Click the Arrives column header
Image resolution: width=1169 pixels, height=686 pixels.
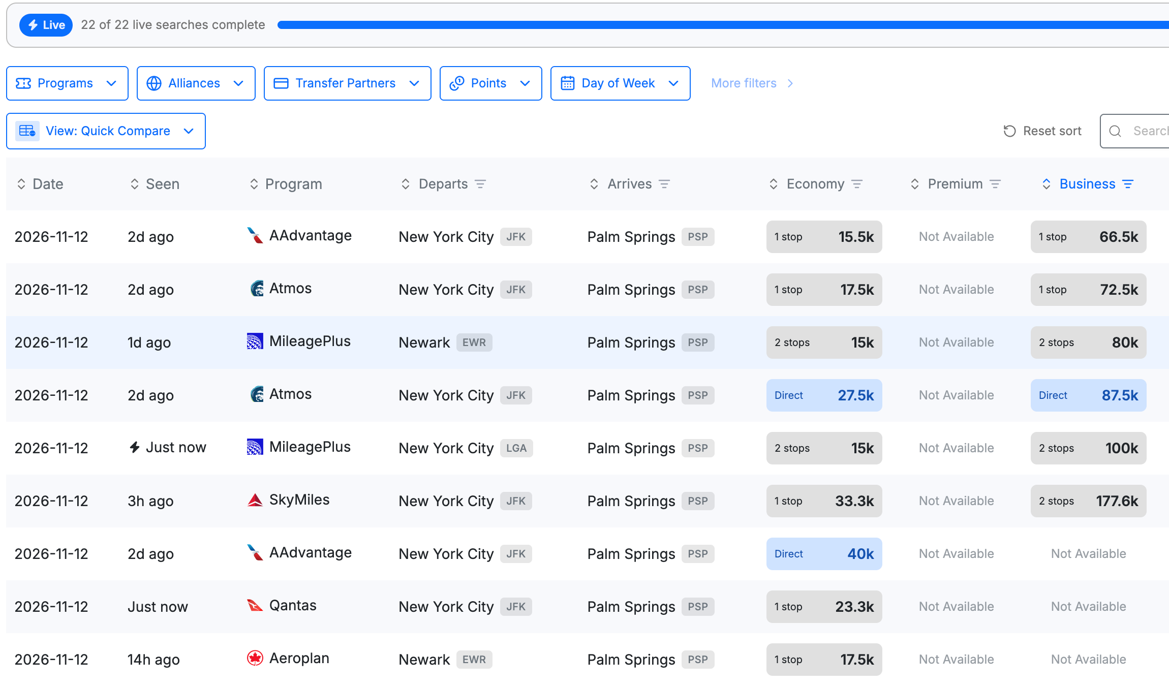pos(630,184)
